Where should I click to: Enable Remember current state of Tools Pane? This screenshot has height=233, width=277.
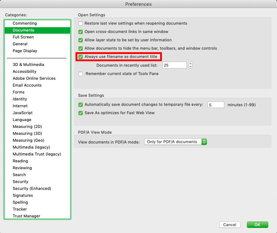[81, 74]
